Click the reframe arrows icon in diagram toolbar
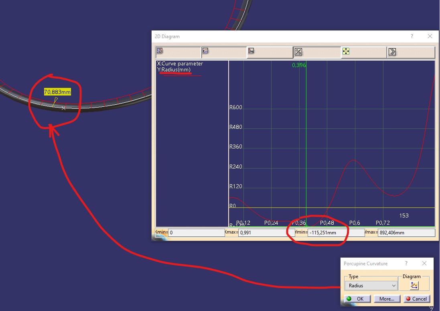440x311 pixels. click(346, 51)
